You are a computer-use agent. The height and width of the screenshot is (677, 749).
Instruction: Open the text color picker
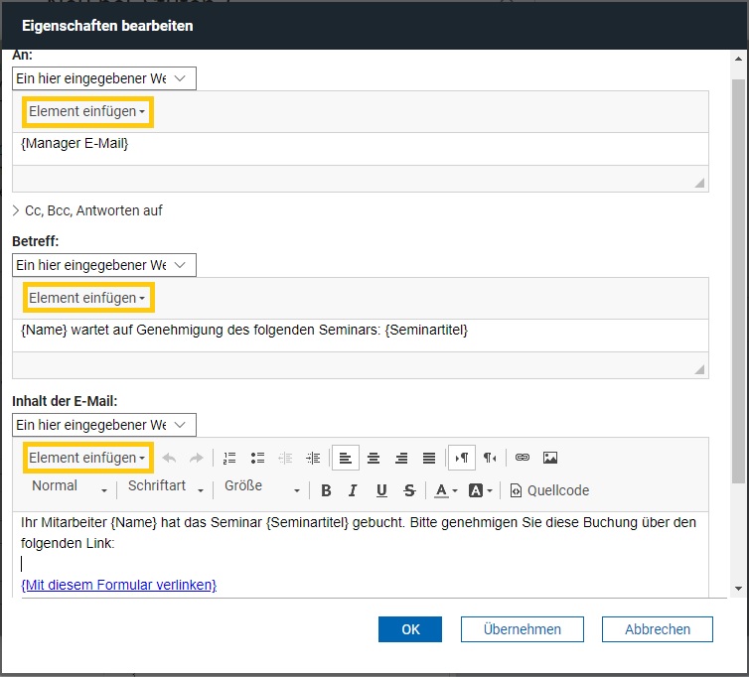coord(445,490)
